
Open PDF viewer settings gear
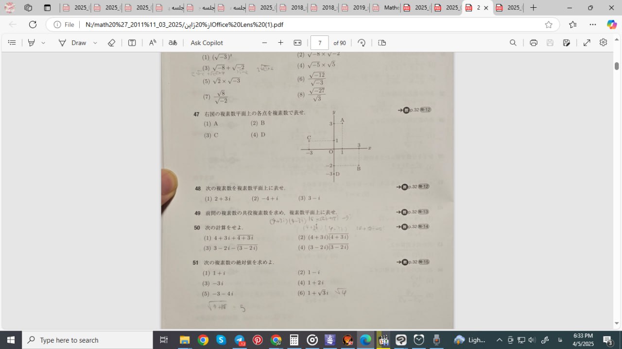pyautogui.click(x=603, y=43)
